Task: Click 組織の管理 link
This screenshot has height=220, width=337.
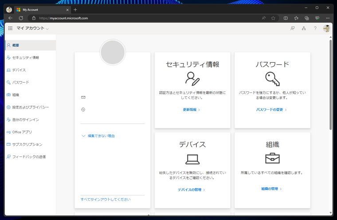Action: pyautogui.click(x=271, y=189)
